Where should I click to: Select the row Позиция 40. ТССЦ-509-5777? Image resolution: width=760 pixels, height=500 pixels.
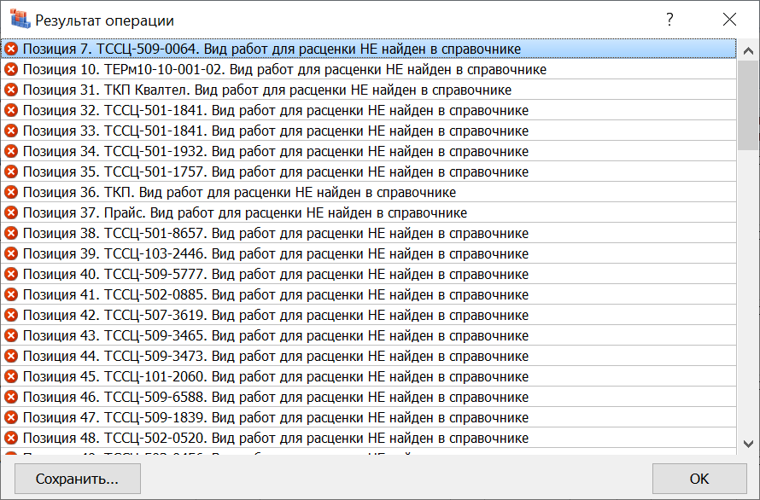(368, 274)
